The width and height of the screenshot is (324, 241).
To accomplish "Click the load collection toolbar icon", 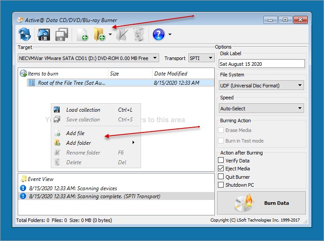I will tap(44, 34).
